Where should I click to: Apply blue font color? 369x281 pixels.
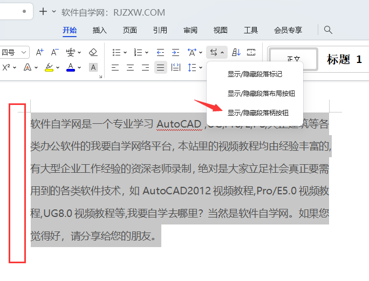click(71, 67)
